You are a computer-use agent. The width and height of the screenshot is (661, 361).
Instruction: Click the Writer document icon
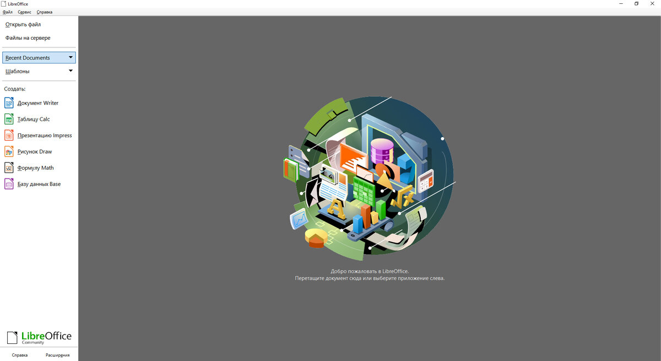[x=9, y=103]
